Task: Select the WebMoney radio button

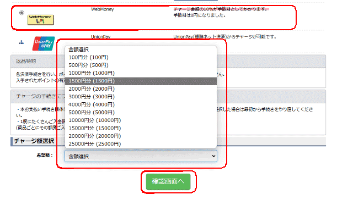Action: 22,13
